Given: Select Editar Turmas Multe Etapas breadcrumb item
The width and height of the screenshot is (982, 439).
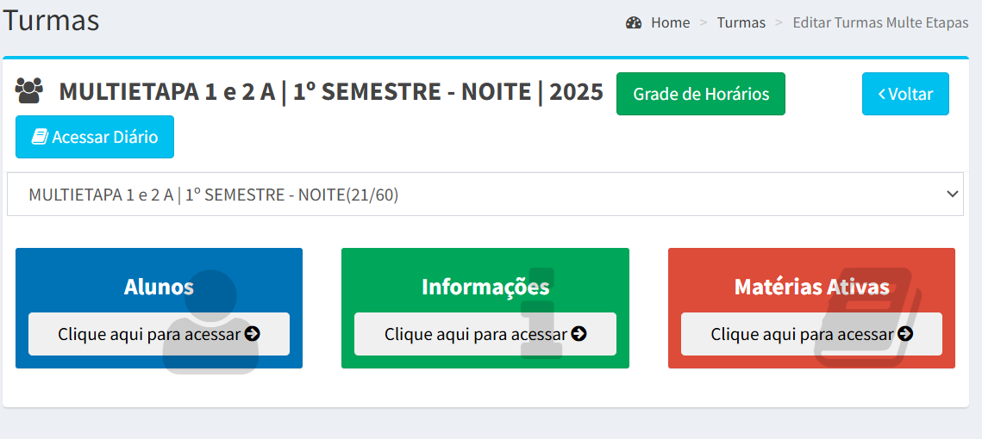Looking at the screenshot, I should (x=880, y=23).
